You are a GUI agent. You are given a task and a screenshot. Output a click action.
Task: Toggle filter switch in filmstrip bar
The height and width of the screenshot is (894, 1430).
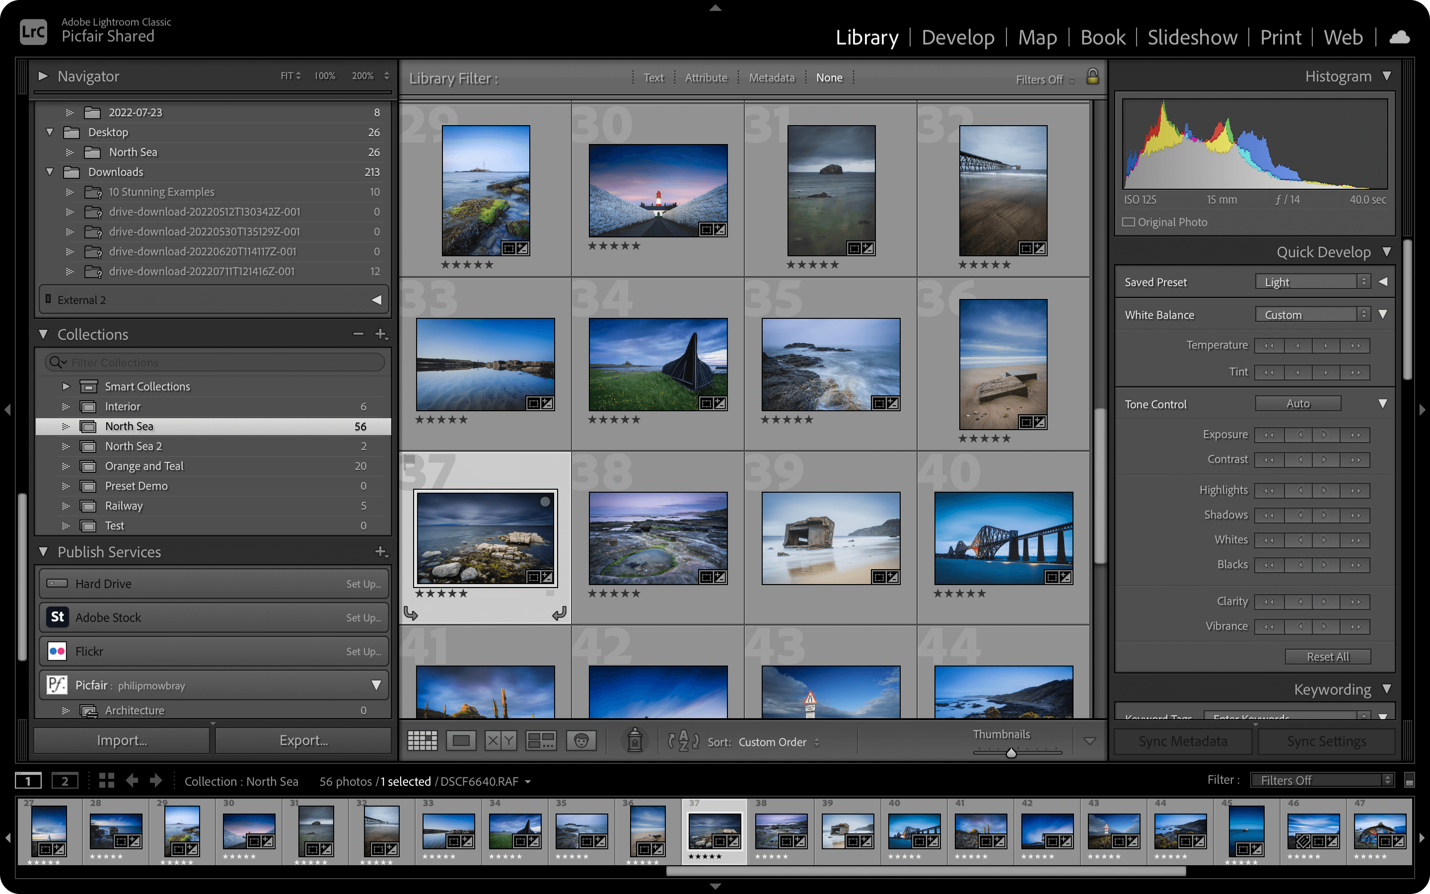point(1409,780)
